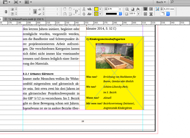The image size is (190, 138).
Task: Click the text 'Schütte-Lihotzky-Park;'
Action: [x=116, y=87]
